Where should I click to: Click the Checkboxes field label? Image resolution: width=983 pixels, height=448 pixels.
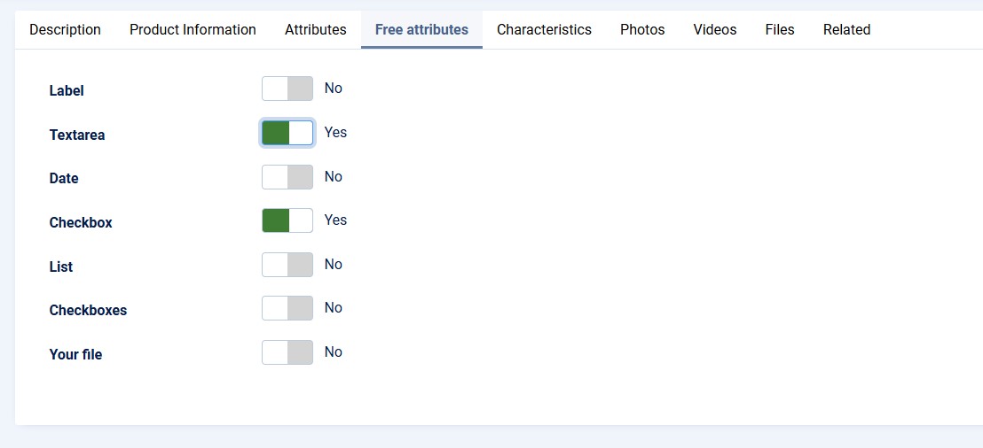[x=89, y=311]
